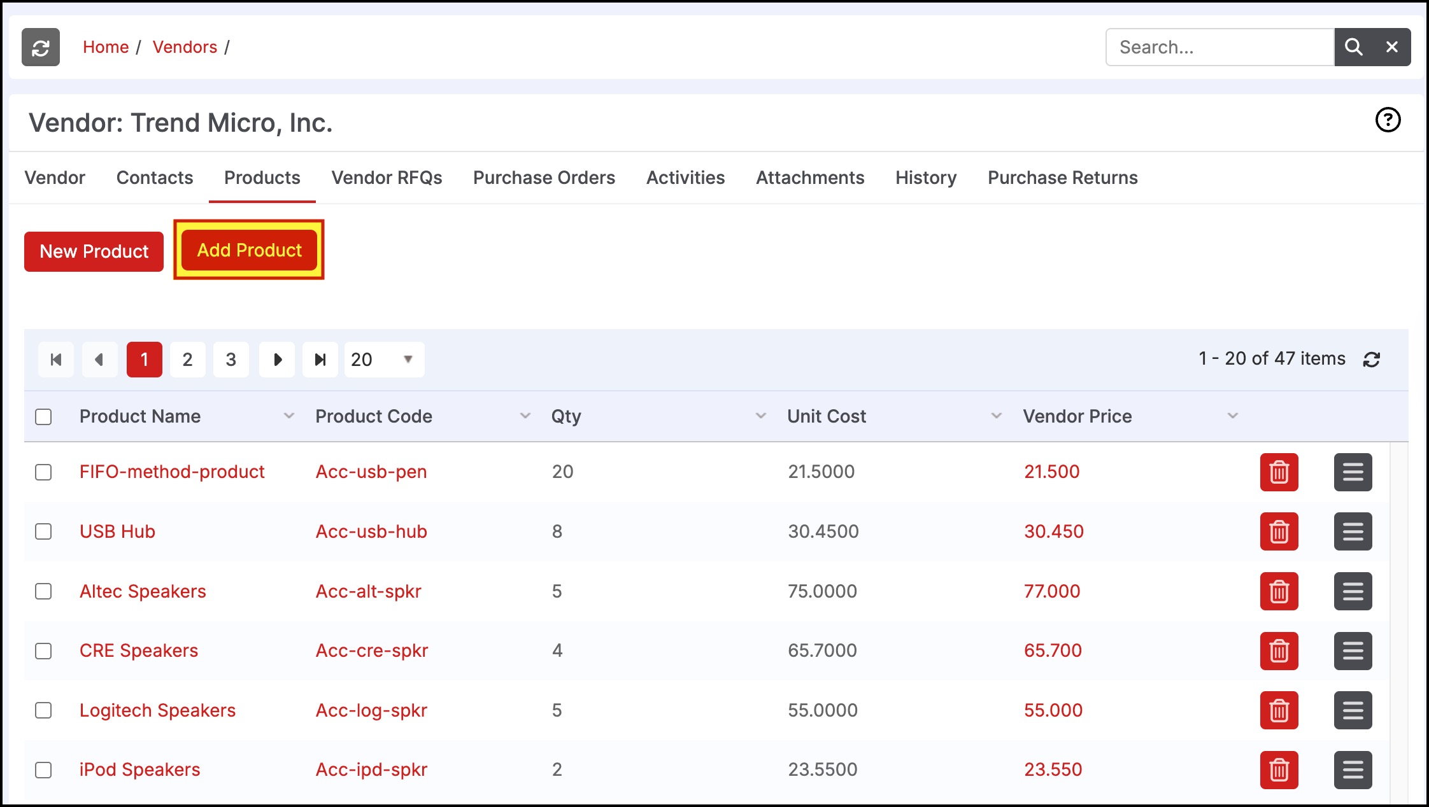1429x807 pixels.
Task: Click the Add Product button
Action: tap(249, 250)
